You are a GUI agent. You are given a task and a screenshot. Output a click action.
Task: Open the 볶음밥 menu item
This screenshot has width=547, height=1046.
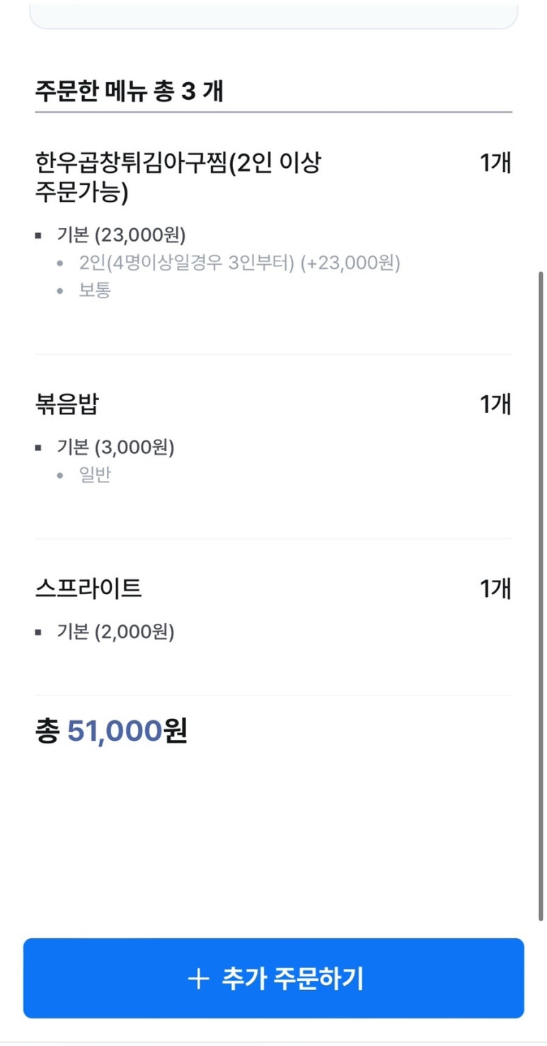[x=67, y=405]
